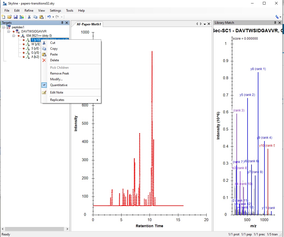The image size is (284, 237).
Task: Pin the Library Match panel
Action: pos(275,23)
